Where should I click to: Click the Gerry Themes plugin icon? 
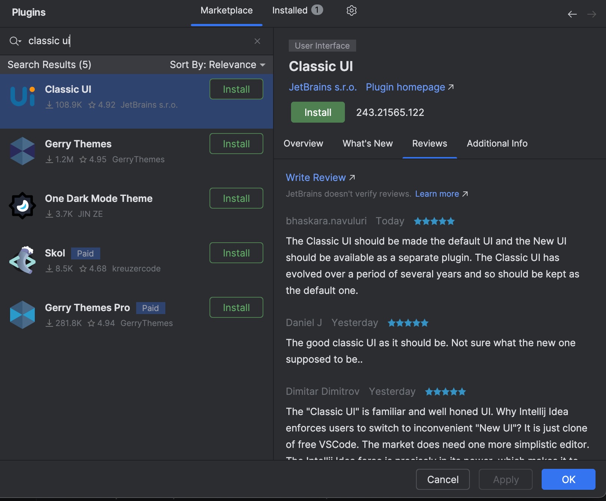pyautogui.click(x=22, y=151)
